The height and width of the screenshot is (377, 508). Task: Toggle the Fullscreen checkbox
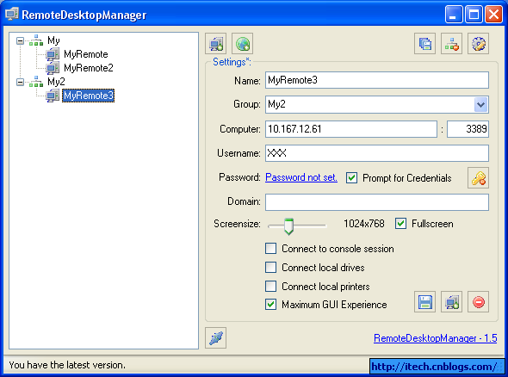click(400, 224)
